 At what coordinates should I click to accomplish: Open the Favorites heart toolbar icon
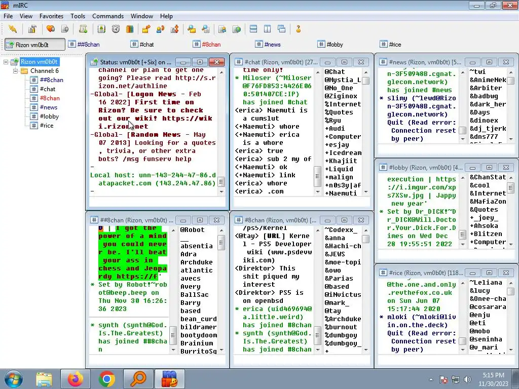click(51, 29)
